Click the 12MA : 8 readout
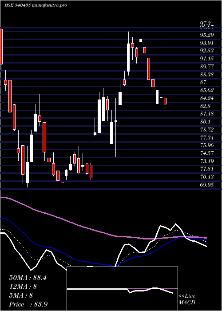 [x=23, y=287]
